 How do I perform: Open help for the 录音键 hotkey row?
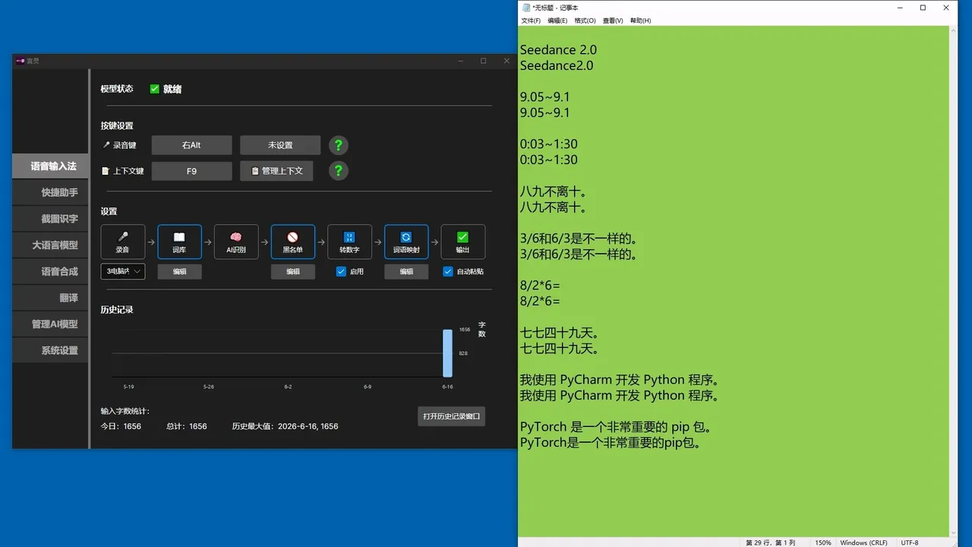(x=339, y=145)
